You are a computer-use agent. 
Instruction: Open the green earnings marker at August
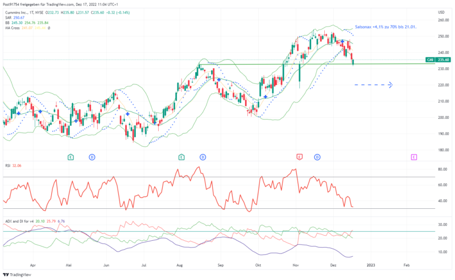[x=181, y=157]
